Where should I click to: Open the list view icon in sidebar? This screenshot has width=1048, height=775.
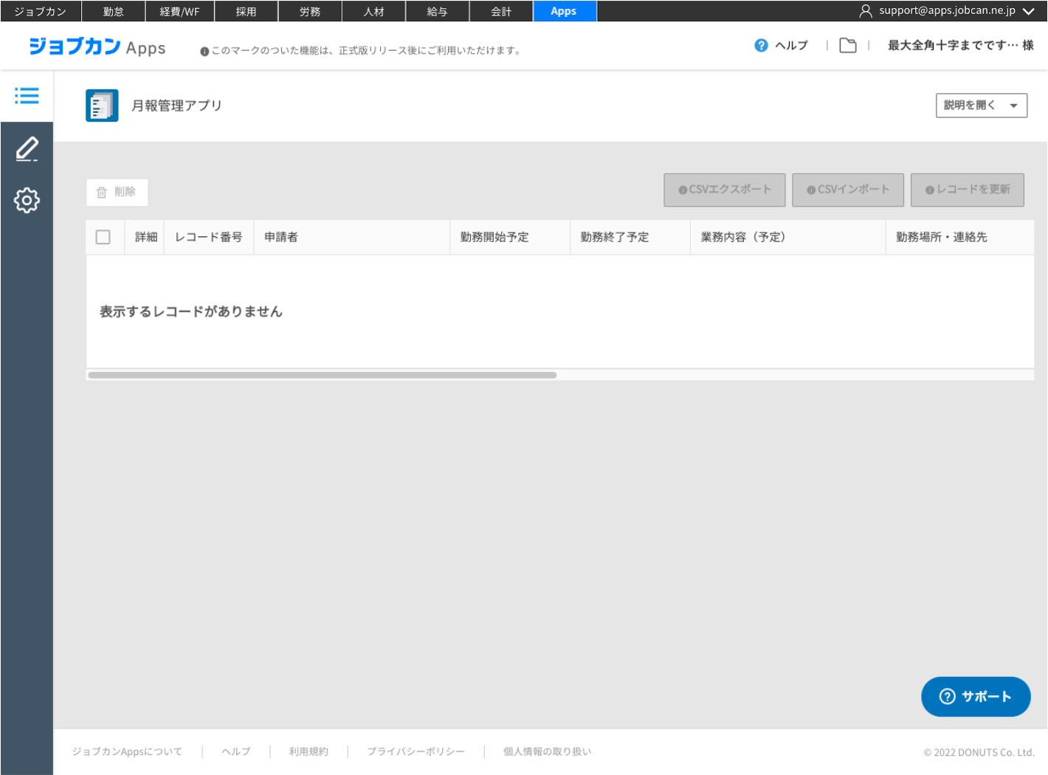pos(27,96)
